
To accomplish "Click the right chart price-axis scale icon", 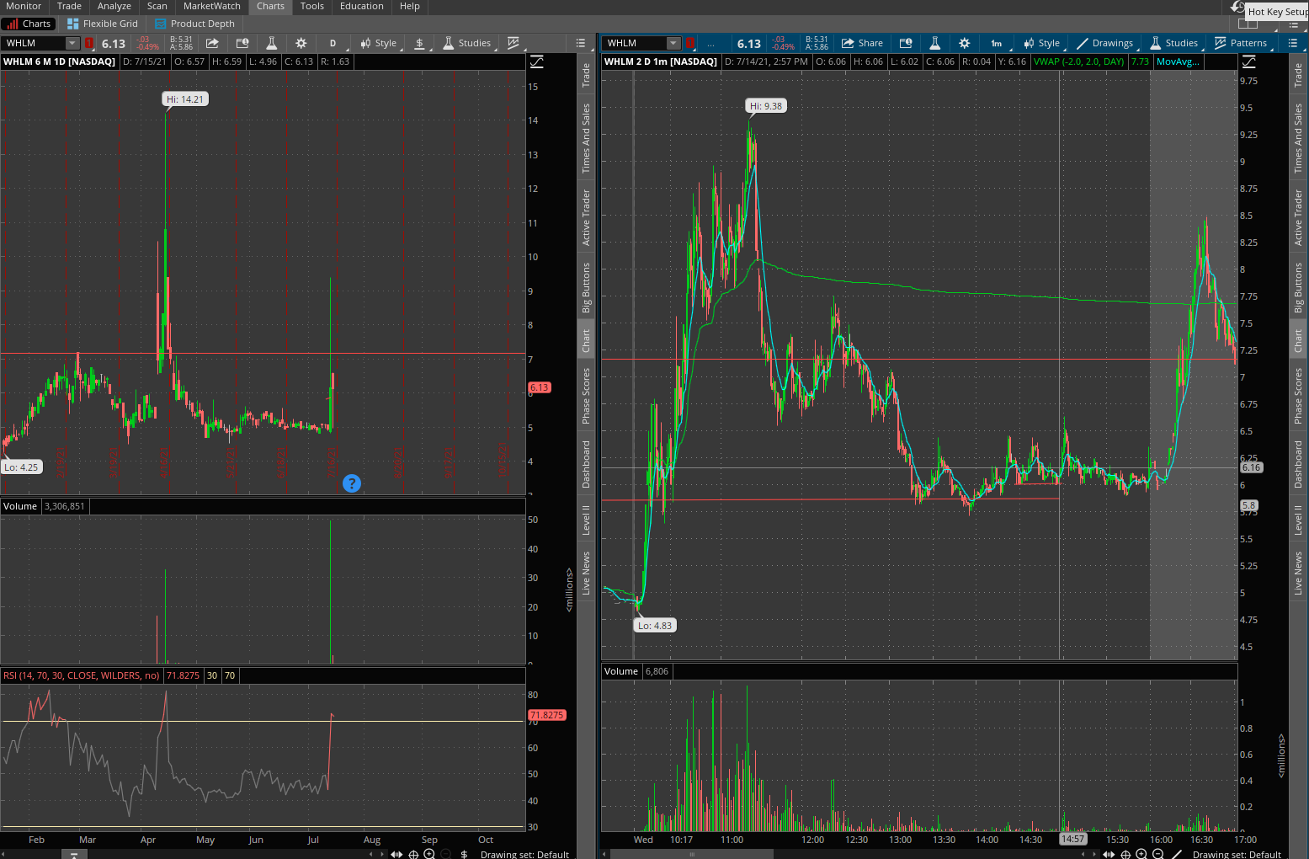I will point(1249,61).
